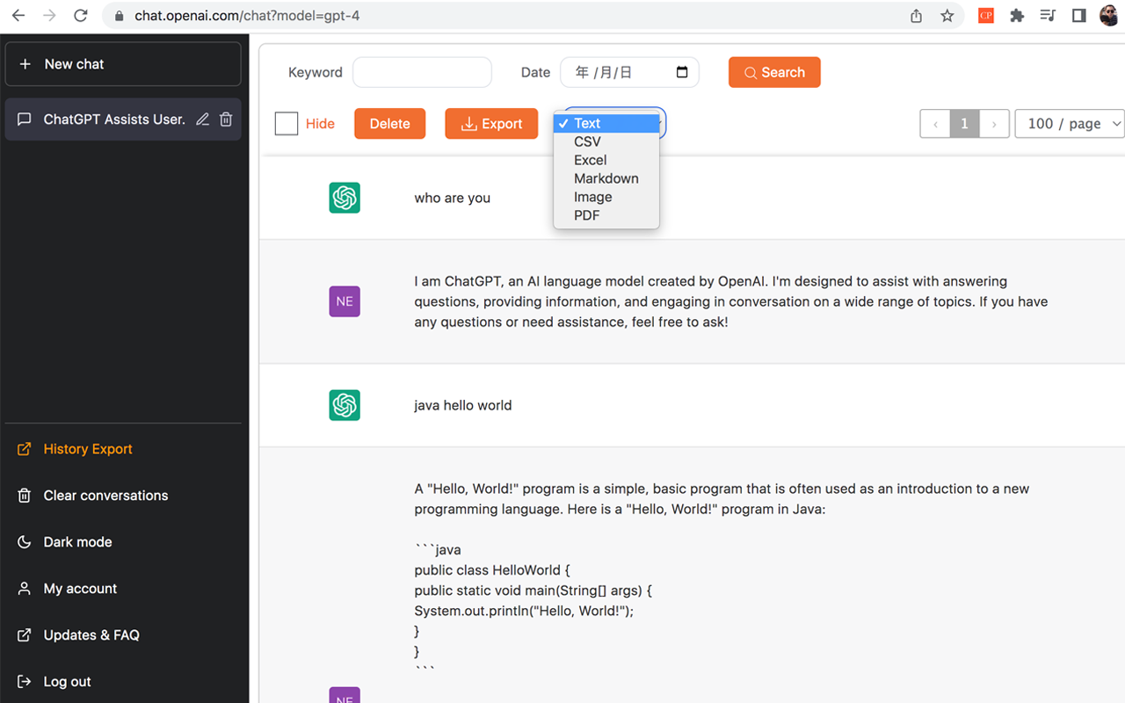The height and width of the screenshot is (703, 1125).
Task: Choose Markdown export format
Action: pos(606,178)
